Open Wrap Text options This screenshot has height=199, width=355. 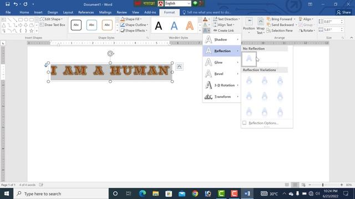[x=260, y=26]
